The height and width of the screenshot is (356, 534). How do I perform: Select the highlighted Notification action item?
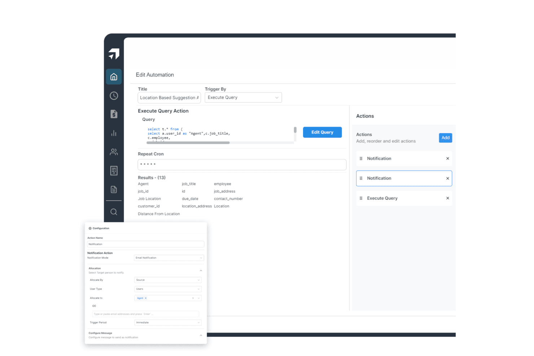404,178
